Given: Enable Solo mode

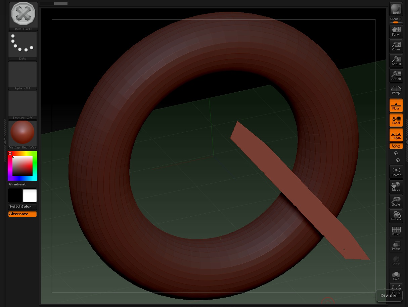Looking at the screenshot, I should 396,275.
